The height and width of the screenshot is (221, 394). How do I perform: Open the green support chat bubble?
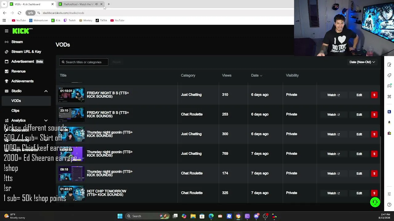point(375,202)
